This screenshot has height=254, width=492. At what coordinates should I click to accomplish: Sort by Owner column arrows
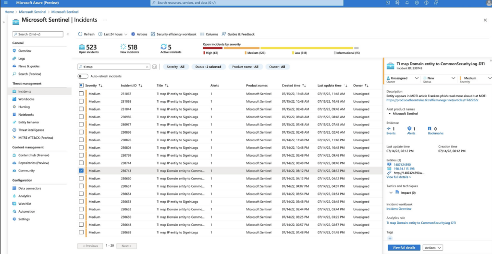coord(367,85)
